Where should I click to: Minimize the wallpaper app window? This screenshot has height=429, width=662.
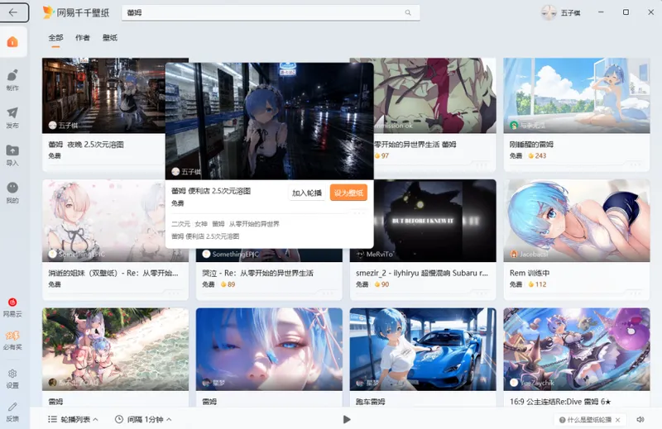click(601, 12)
